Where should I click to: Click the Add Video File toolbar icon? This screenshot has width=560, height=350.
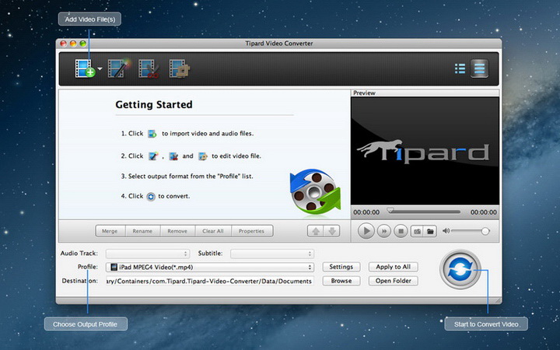pyautogui.click(x=85, y=68)
